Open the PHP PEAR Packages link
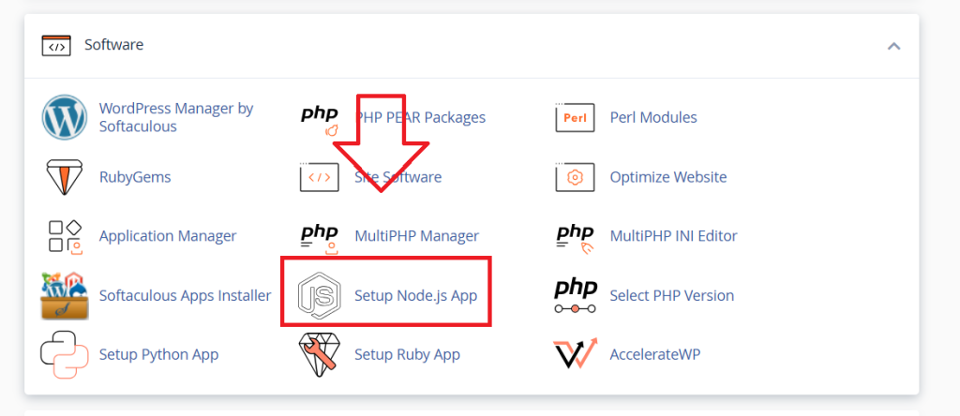 (420, 117)
